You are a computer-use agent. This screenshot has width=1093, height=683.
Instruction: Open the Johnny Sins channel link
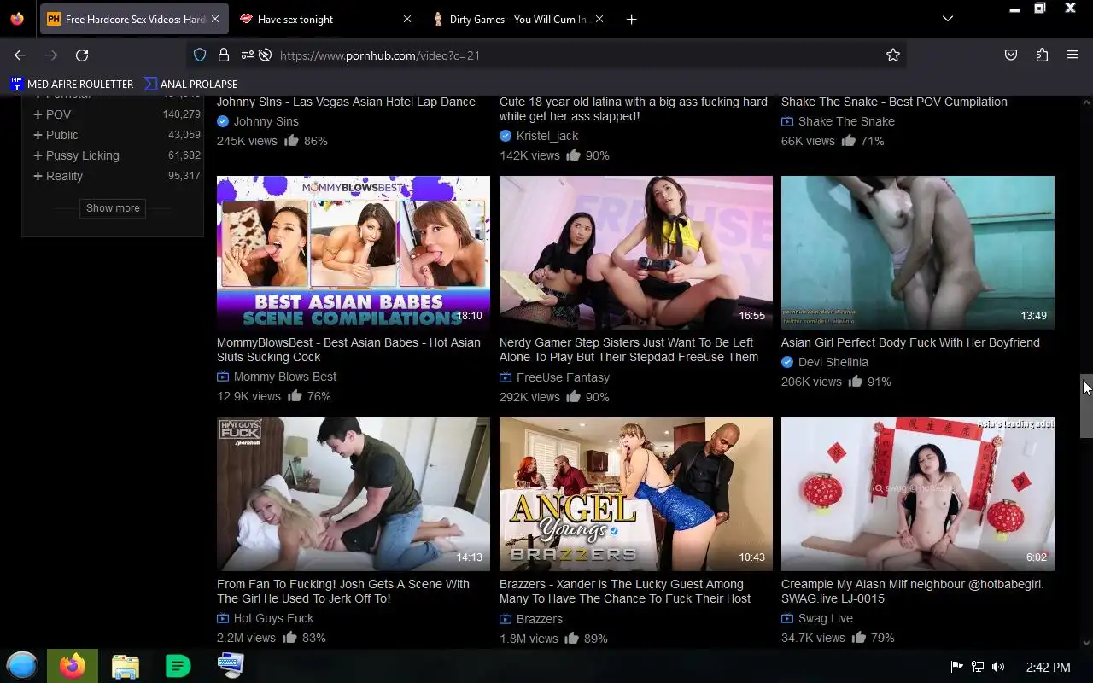coord(266,121)
